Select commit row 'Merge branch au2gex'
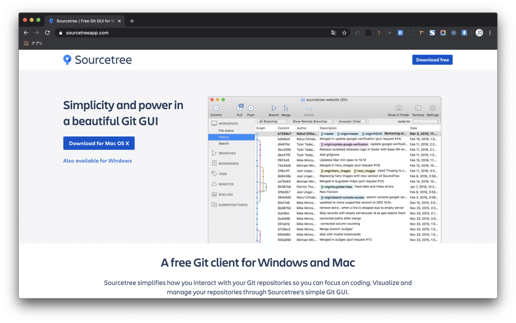 (348, 229)
